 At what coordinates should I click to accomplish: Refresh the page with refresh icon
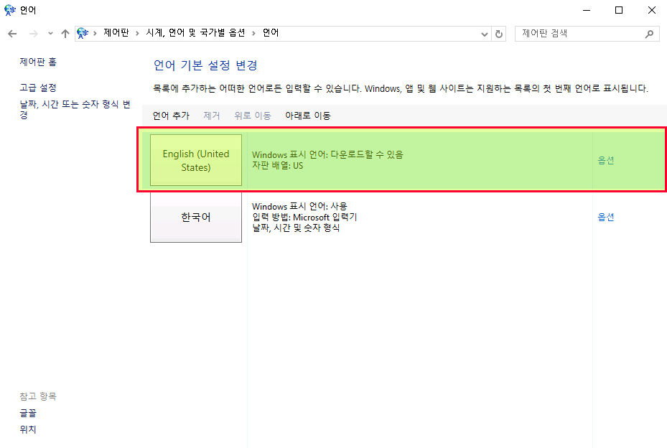point(499,34)
